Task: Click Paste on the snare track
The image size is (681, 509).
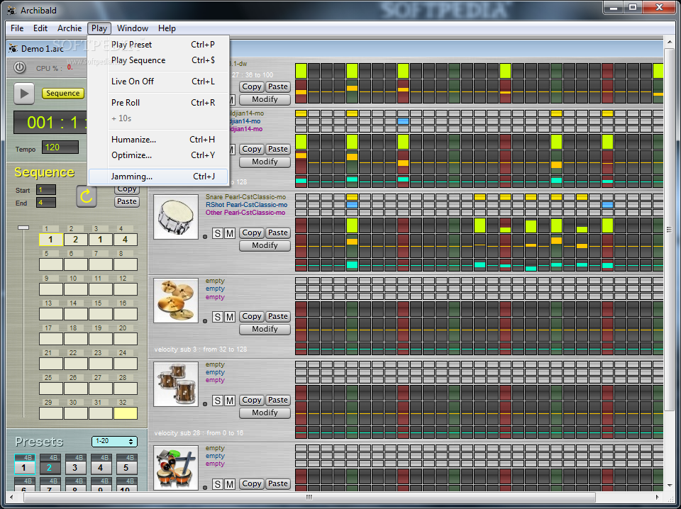Action: [x=278, y=233]
